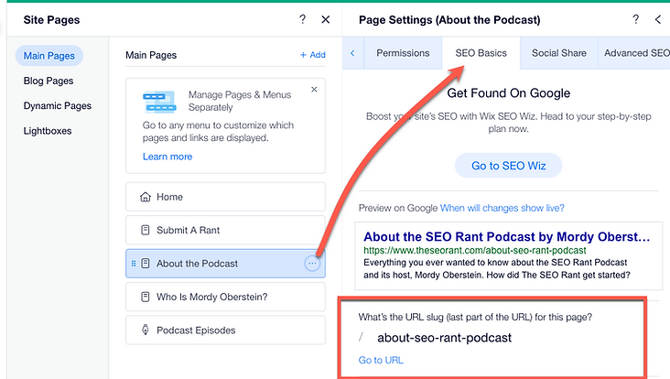Viewport: 670px width, 379px height.
Task: Switch to the Permissions tab
Action: point(403,53)
